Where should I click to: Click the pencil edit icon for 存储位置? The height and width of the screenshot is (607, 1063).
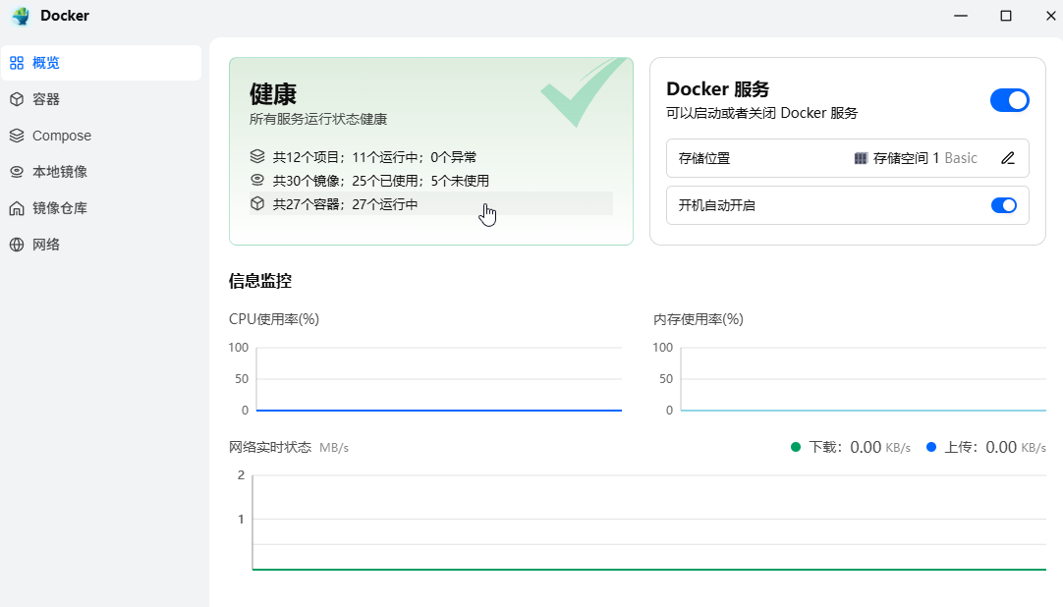click(x=1007, y=158)
